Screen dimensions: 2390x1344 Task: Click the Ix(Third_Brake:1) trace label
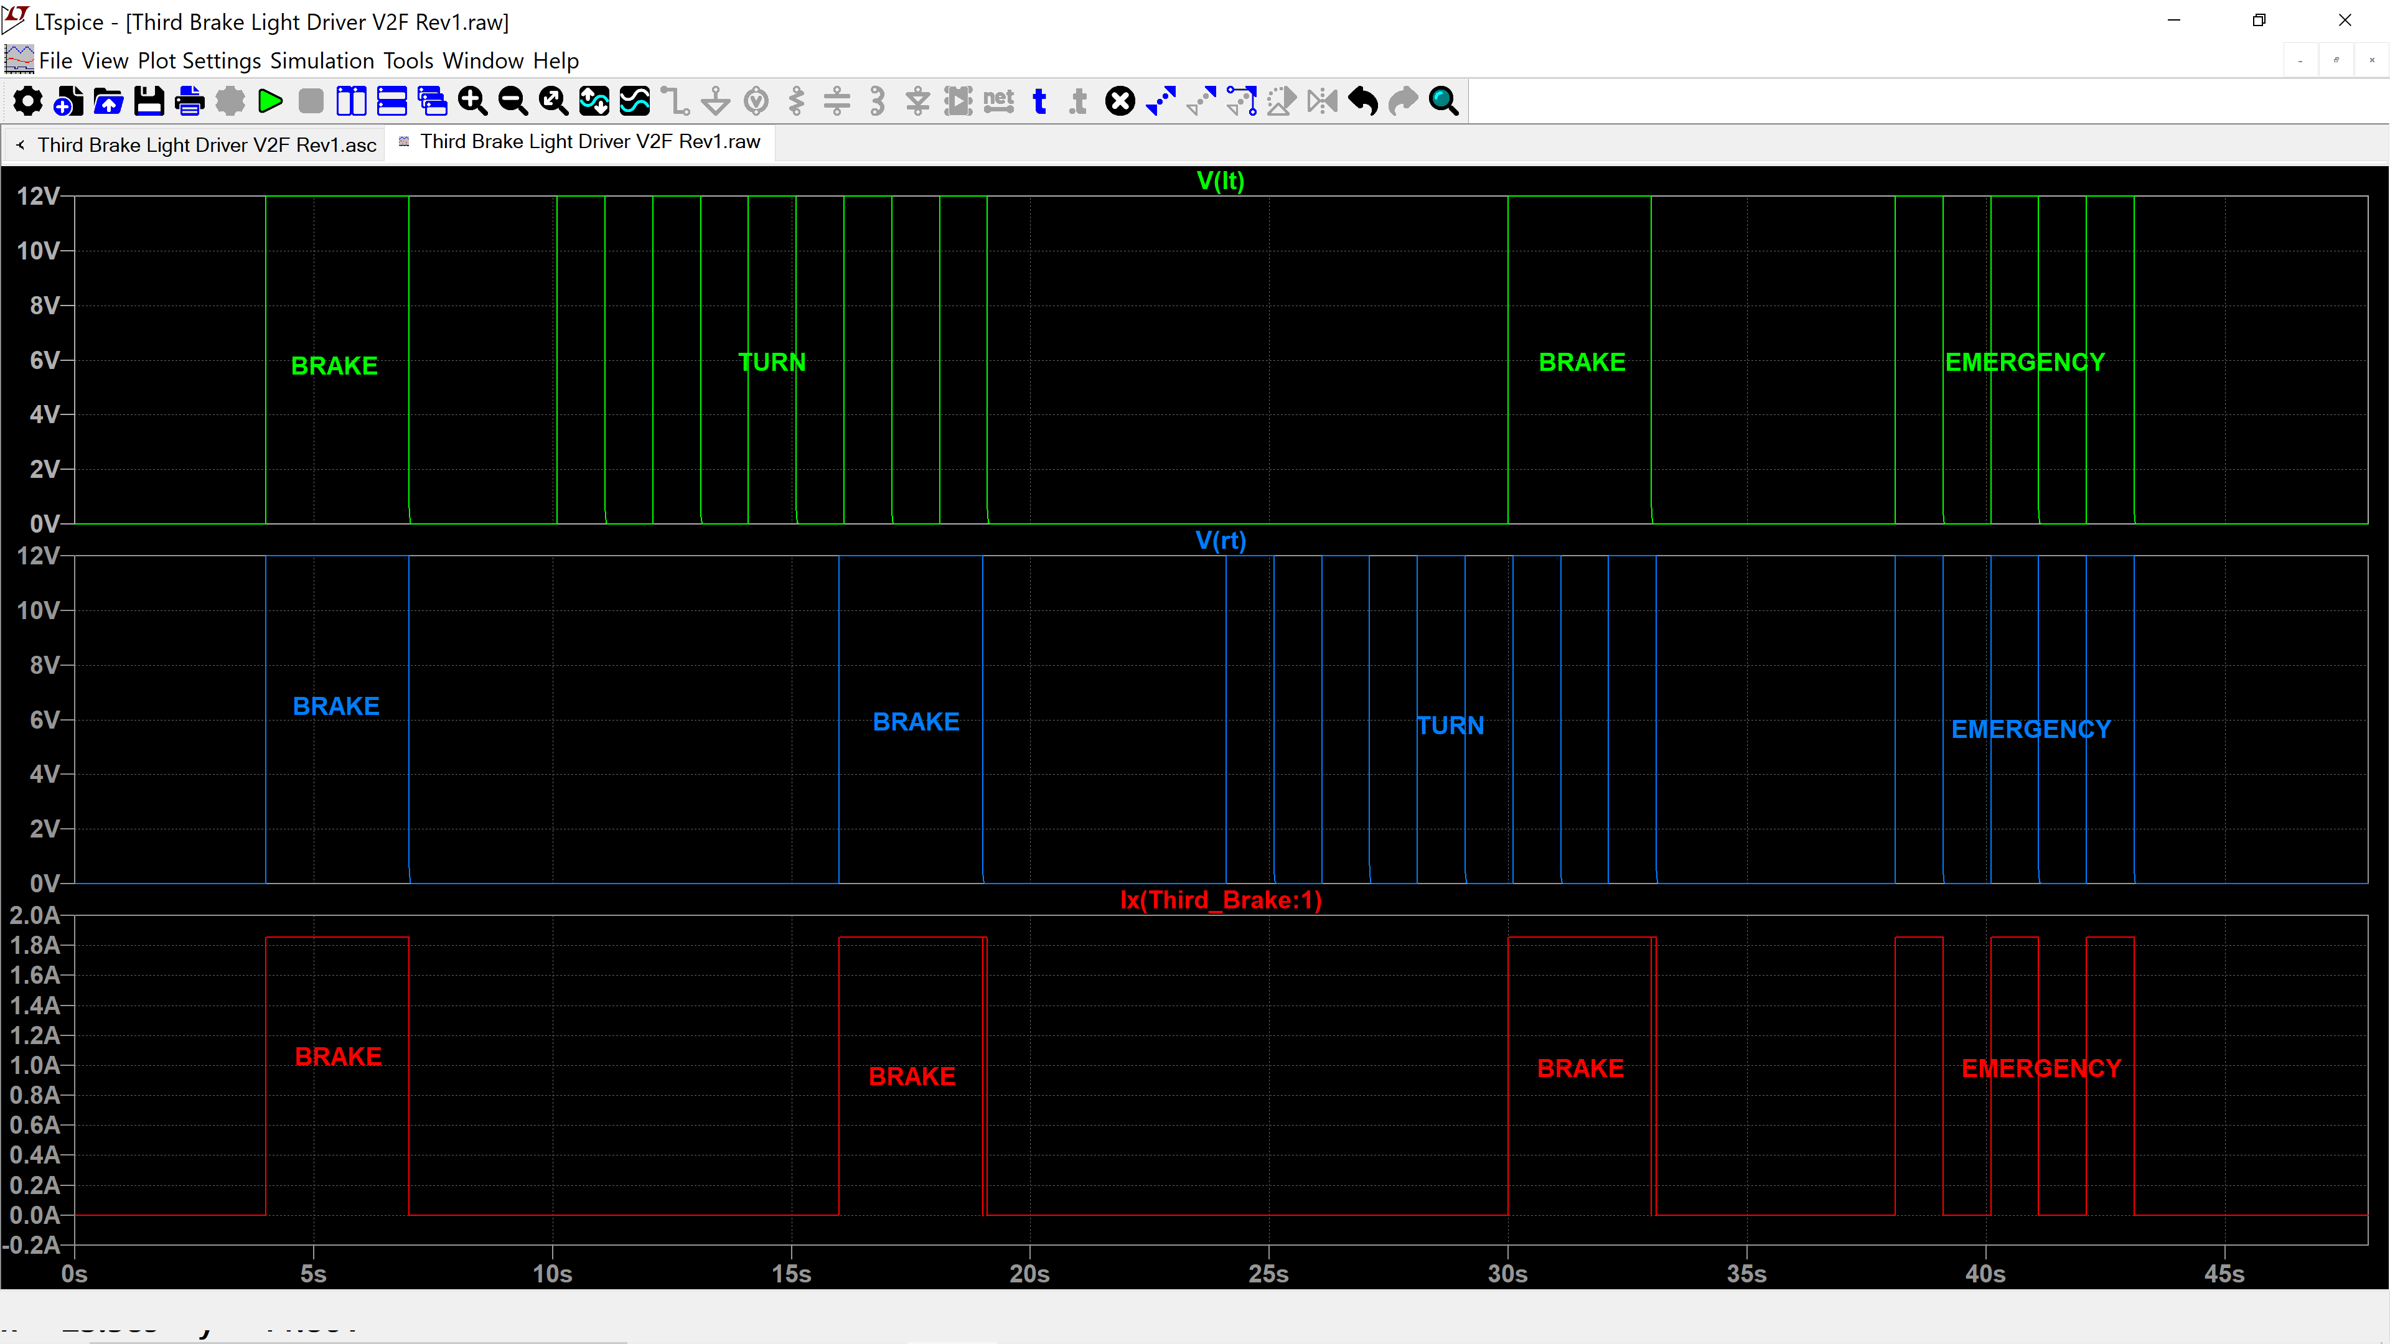point(1221,900)
